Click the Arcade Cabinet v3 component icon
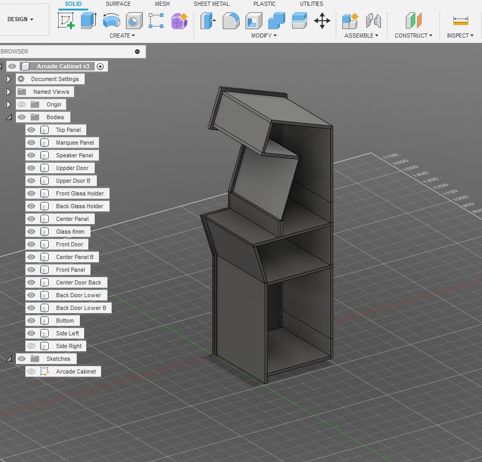The height and width of the screenshot is (462, 482). 25,66
